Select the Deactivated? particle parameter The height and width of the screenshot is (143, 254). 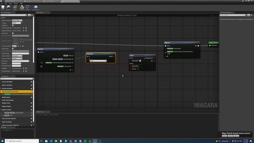click(17, 91)
